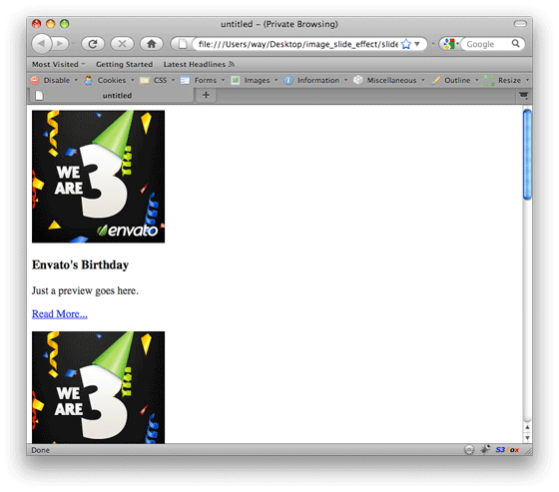The height and width of the screenshot is (492, 559).
Task: Click the Done status text
Action: [x=40, y=450]
